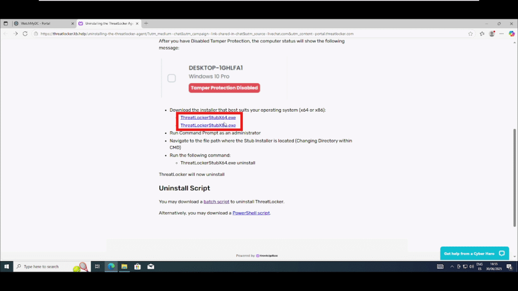Launch the Copilot sidebar
This screenshot has width=518, height=291.
(x=511, y=34)
